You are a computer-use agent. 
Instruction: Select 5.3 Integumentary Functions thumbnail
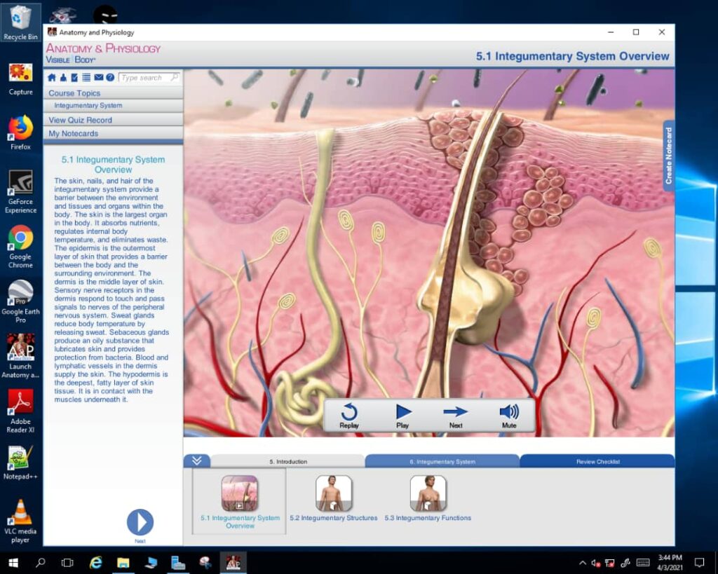pos(428,493)
